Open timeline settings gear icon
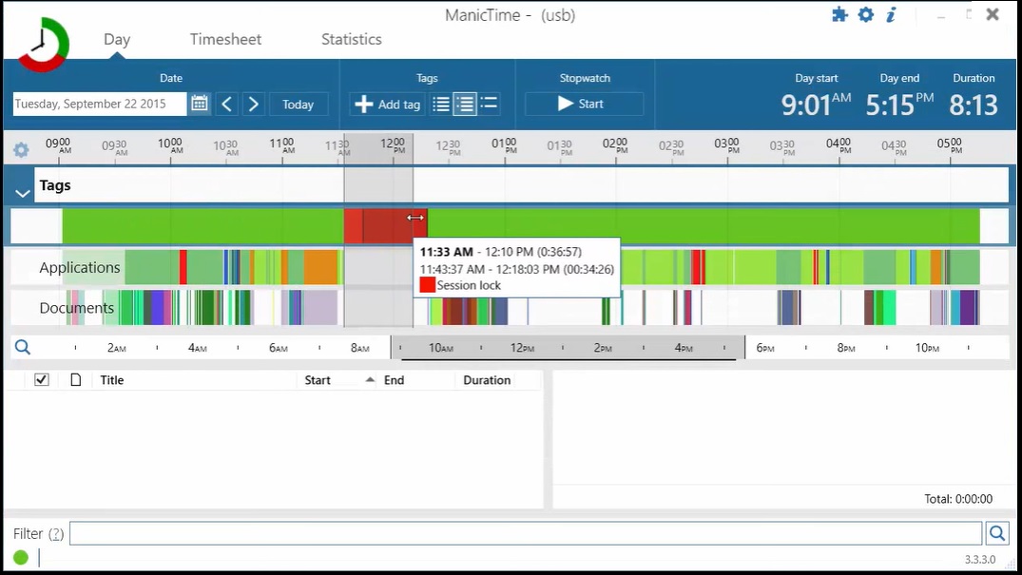This screenshot has height=575, width=1022. (21, 150)
